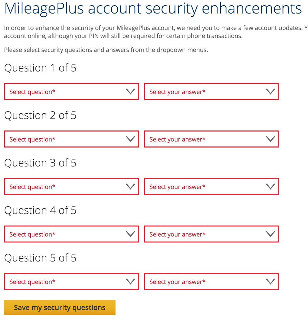Click the chevron arrow on Question 4's question dropdown
This screenshot has height=320, width=308.
coord(130,234)
